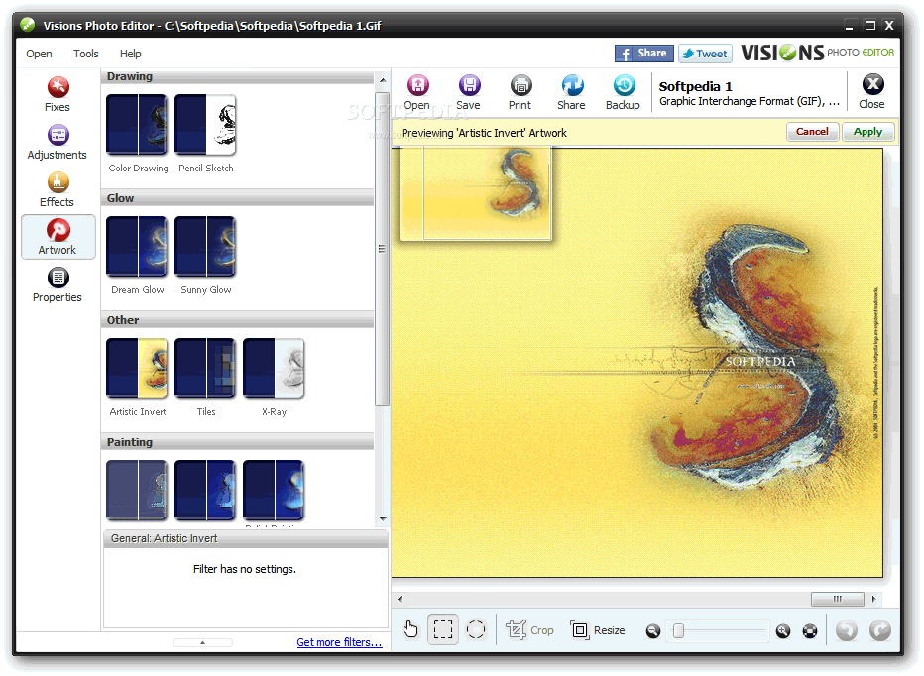Viewport: 924px width, 676px height.
Task: Open the Effects category
Action: click(x=58, y=189)
